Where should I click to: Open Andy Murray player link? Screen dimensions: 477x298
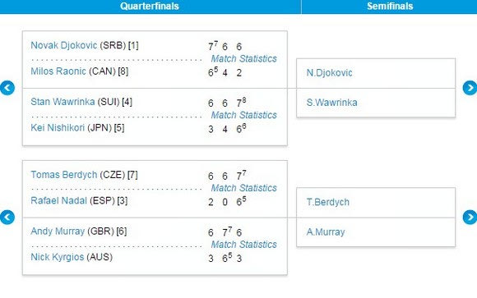coord(58,232)
